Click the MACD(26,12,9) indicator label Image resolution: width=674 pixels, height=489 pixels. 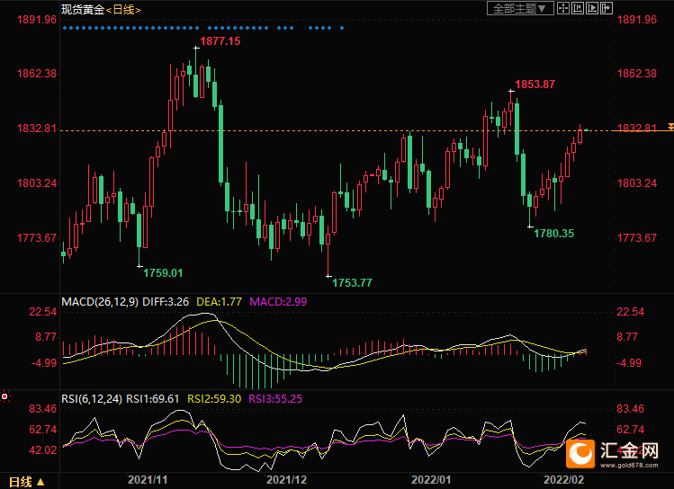point(100,302)
